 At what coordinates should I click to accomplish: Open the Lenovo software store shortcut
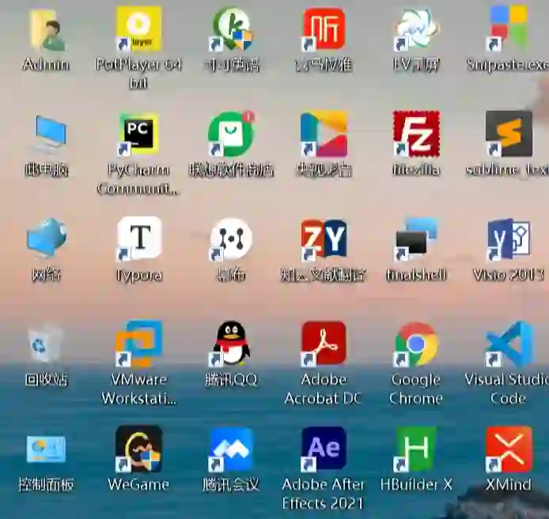(232, 134)
